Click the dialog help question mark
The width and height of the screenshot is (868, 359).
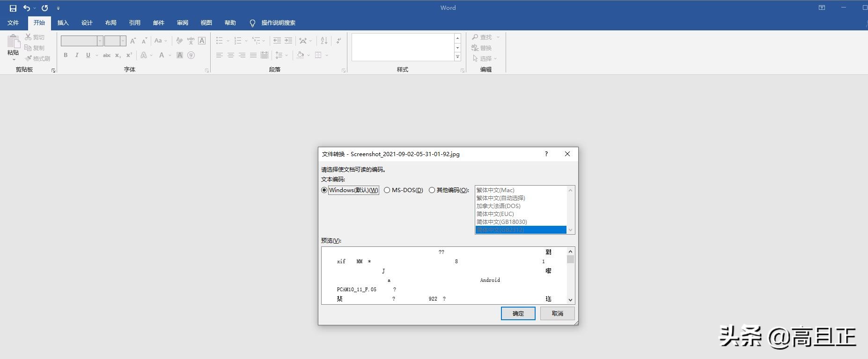coord(546,154)
